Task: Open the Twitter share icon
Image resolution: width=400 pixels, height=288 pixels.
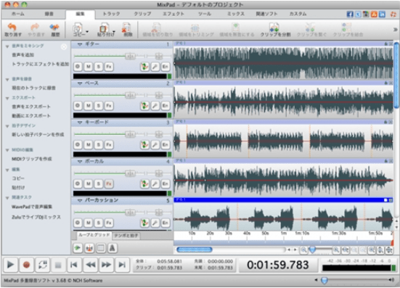Action: (x=358, y=14)
